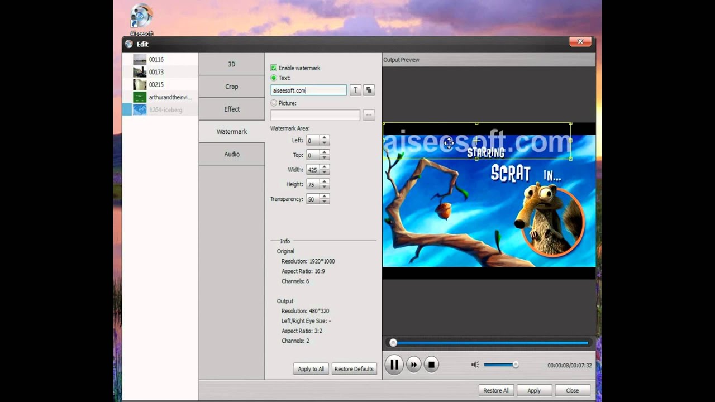Decrease the Transparency value with down arrow
This screenshot has height=402, width=715.
click(x=325, y=202)
